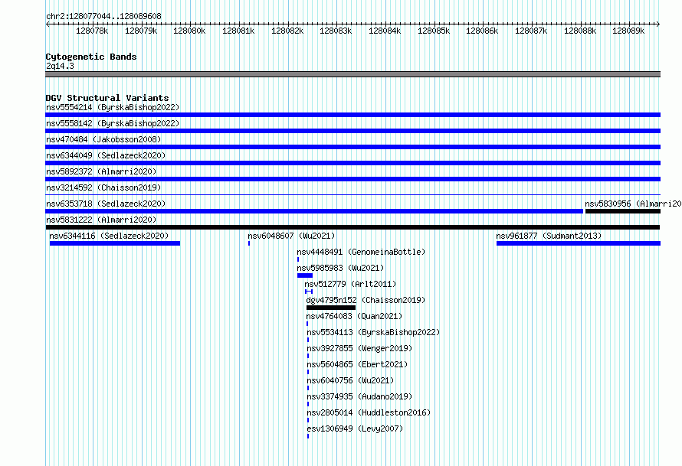Click the 128078k ruler label
Image resolution: width=682 pixels, height=466 pixels.
coord(92,31)
